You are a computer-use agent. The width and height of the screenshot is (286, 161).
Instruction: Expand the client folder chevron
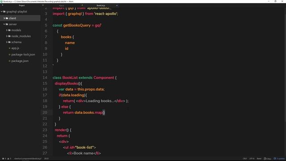tap(4, 18)
